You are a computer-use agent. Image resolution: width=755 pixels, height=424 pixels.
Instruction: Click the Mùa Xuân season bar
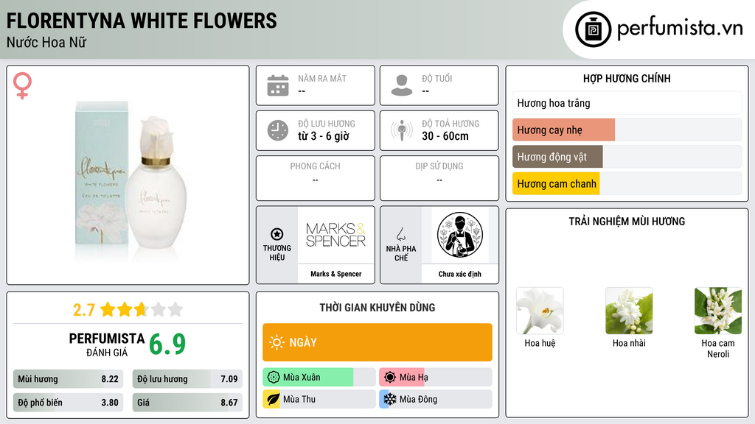coord(319,378)
